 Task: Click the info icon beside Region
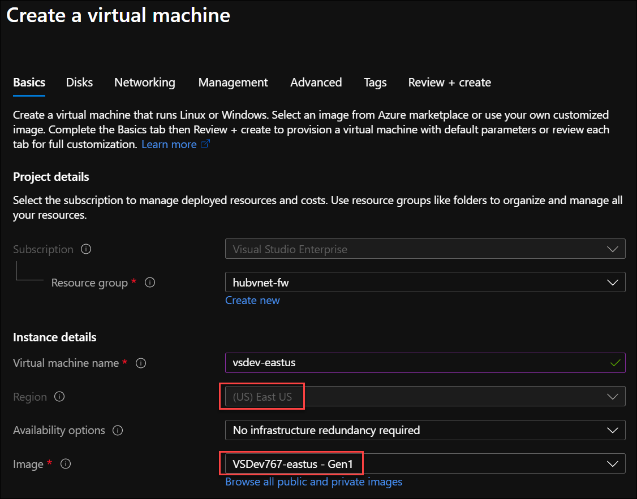pos(59,397)
